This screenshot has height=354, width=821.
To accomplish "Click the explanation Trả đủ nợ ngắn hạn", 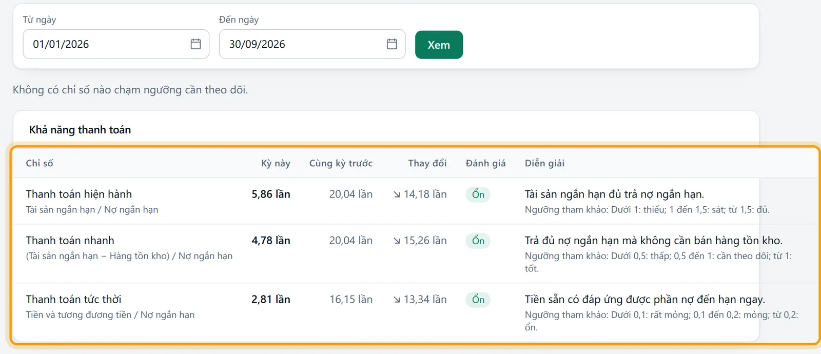I will point(654,240).
